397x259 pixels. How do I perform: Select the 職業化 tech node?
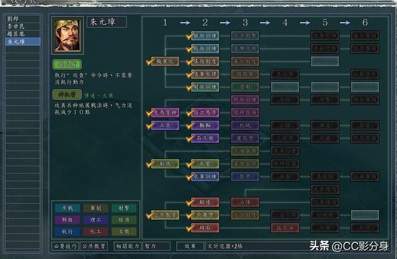[x=165, y=61]
